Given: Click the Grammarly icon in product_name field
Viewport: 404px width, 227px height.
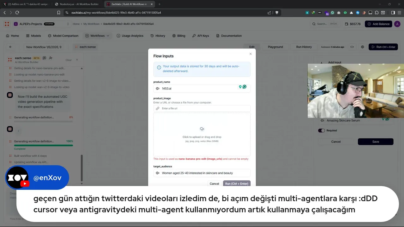Looking at the screenshot, I should click(x=245, y=87).
